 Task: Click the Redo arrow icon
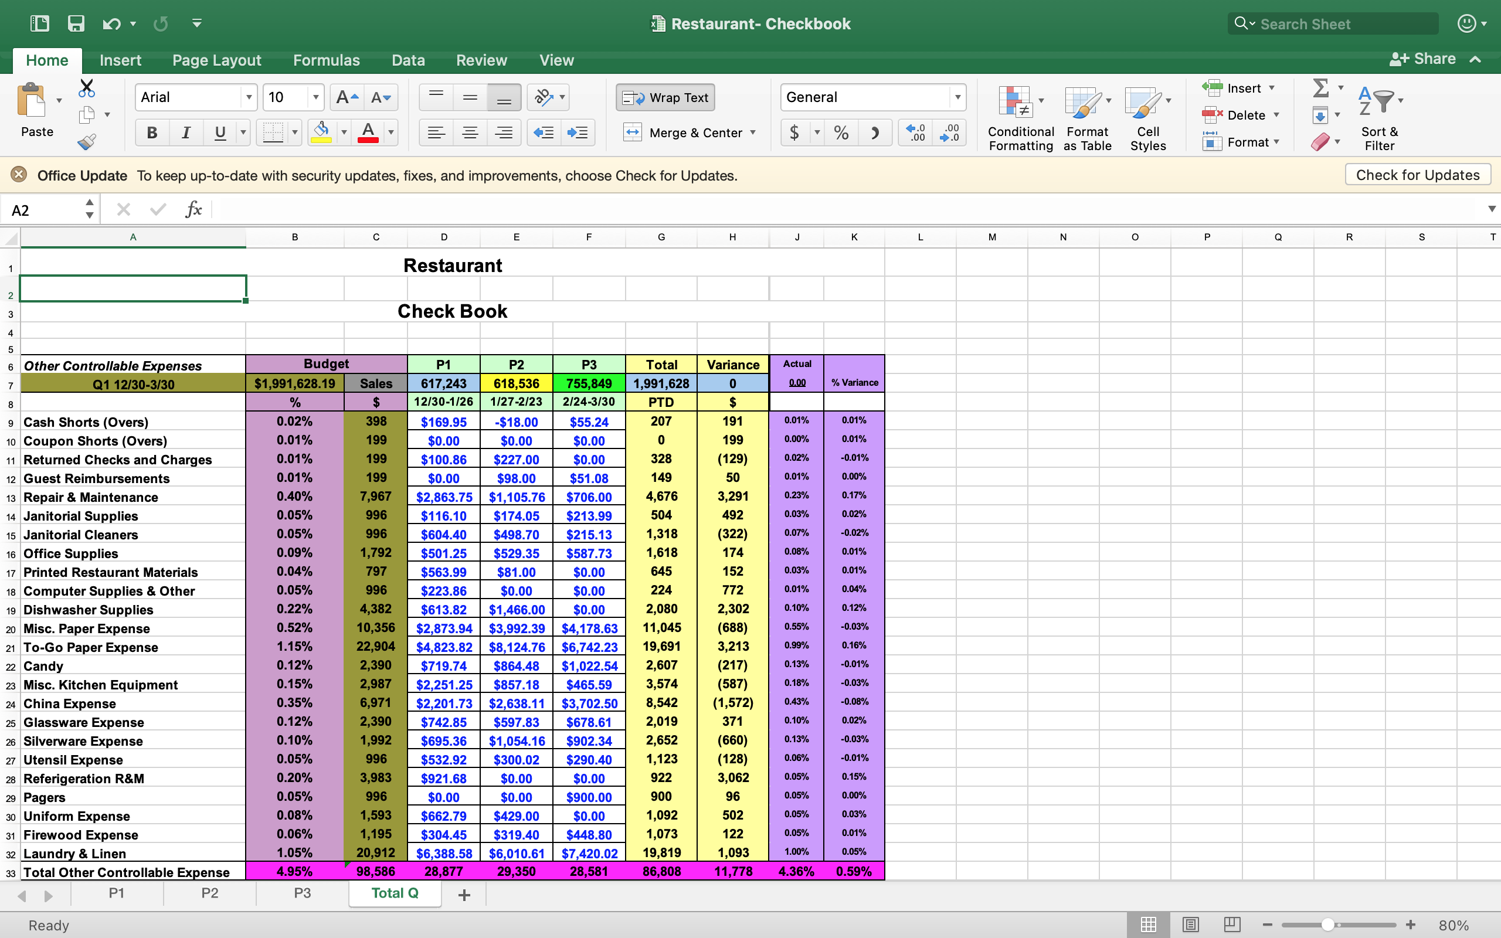pyautogui.click(x=161, y=23)
